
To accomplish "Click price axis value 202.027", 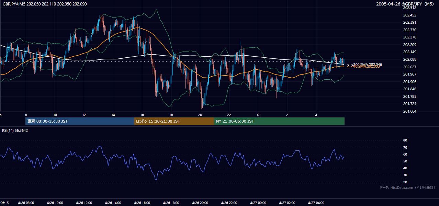I will (x=410, y=67).
